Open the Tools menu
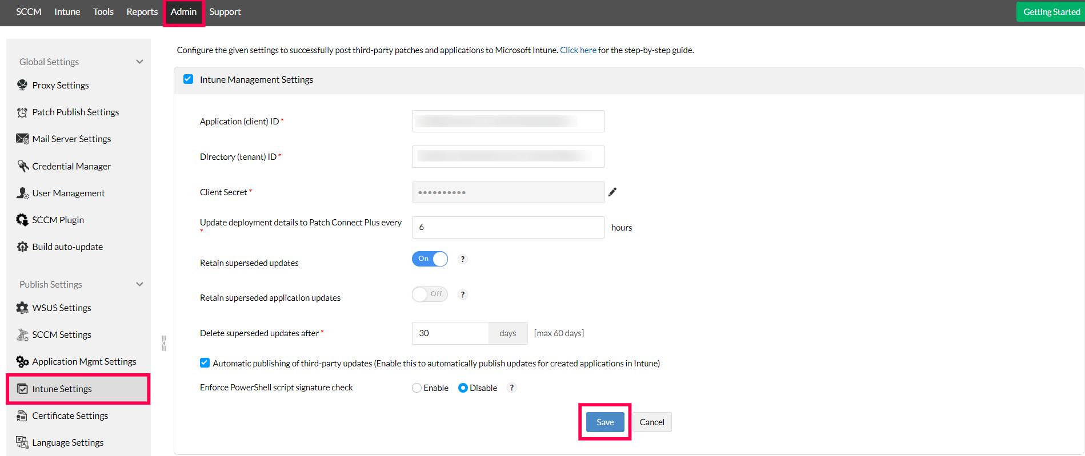Viewport: 1085px width, 456px height. [x=103, y=11]
